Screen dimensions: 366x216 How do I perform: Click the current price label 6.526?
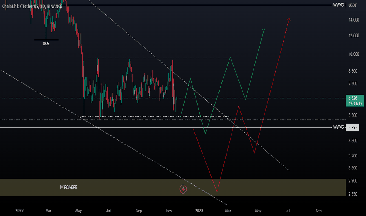(353, 98)
